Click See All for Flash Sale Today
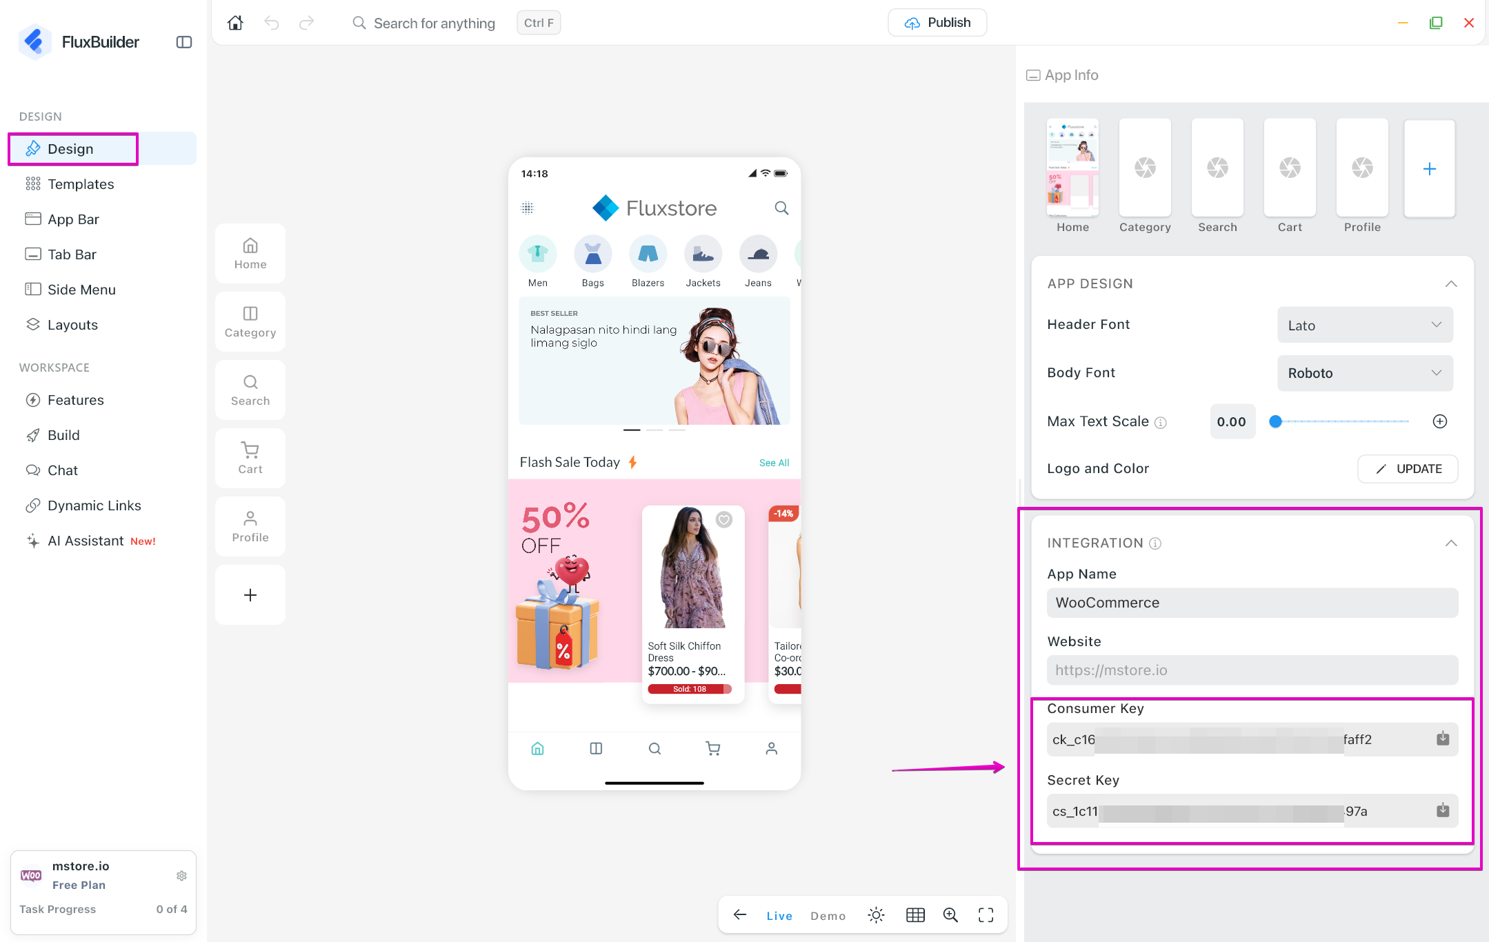 [774, 463]
